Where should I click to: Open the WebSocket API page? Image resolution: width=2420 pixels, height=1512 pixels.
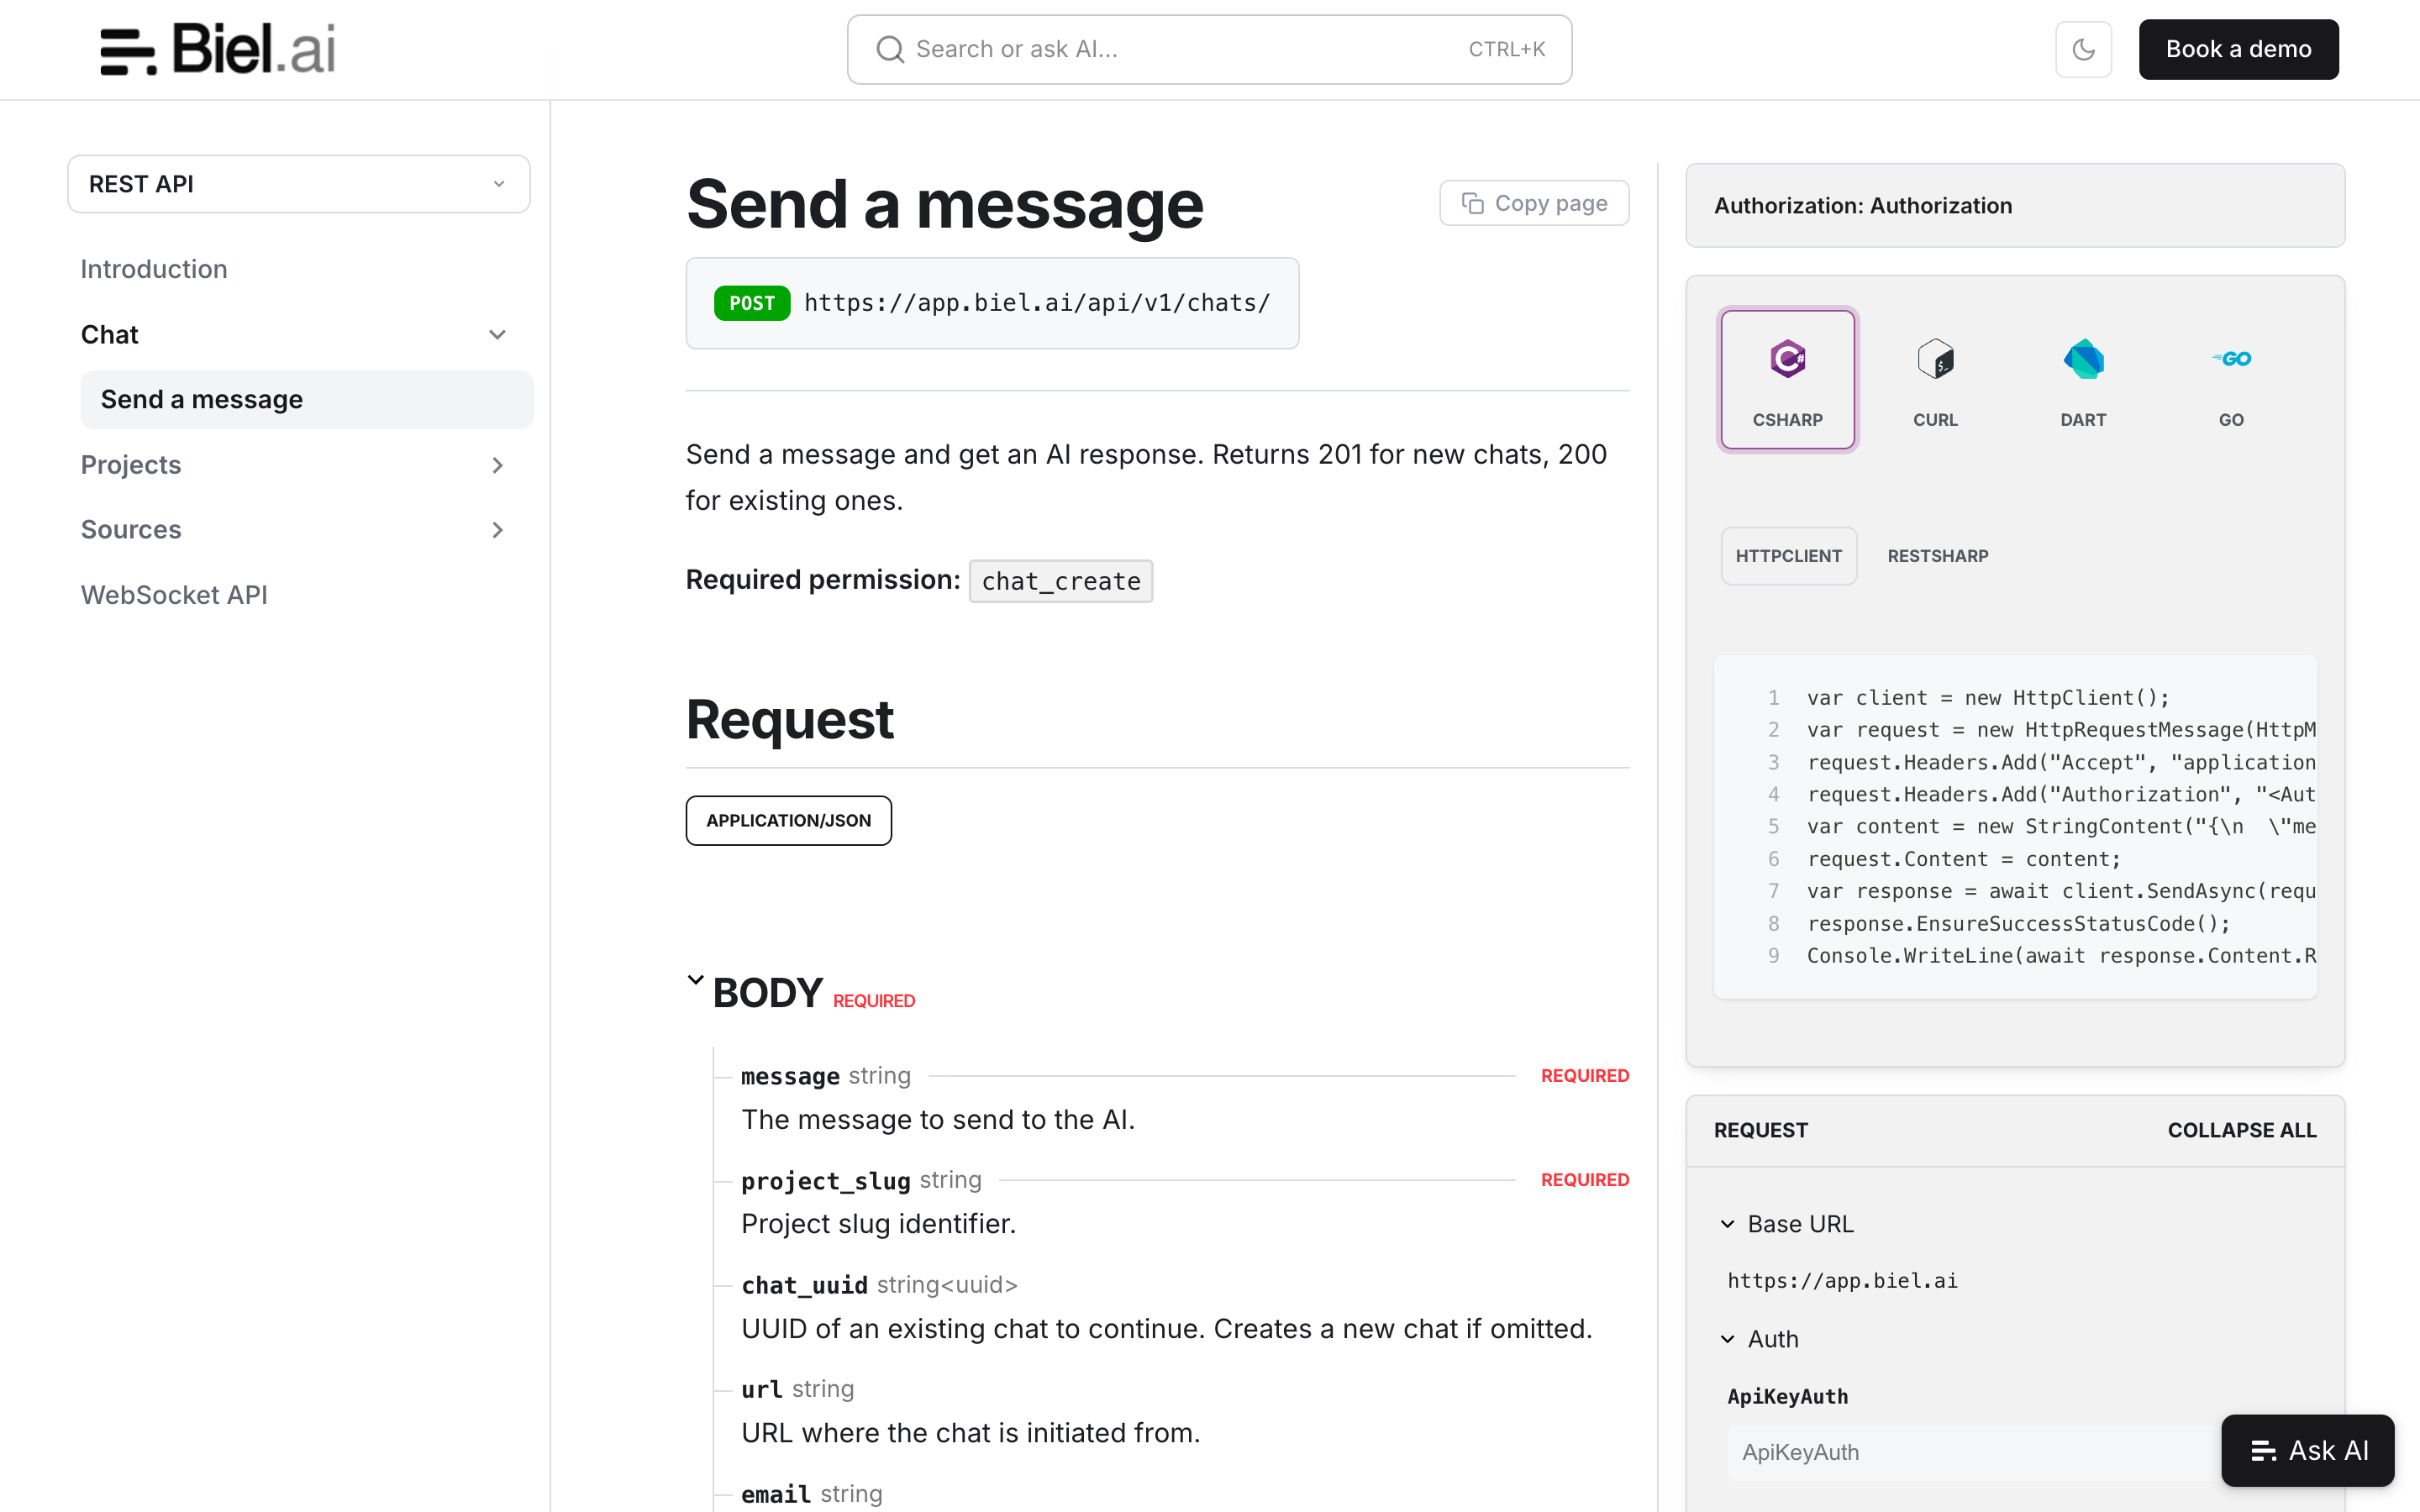pyautogui.click(x=174, y=595)
